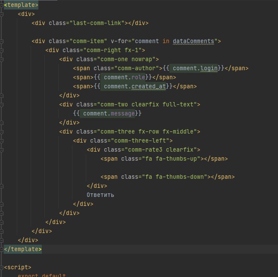This screenshot has width=278, height=277.
Task: Click the closing </template> tag text
Action: (x=23, y=249)
